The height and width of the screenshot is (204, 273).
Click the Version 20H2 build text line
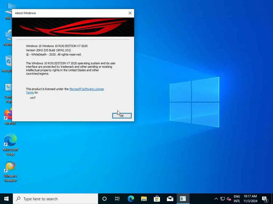point(49,50)
